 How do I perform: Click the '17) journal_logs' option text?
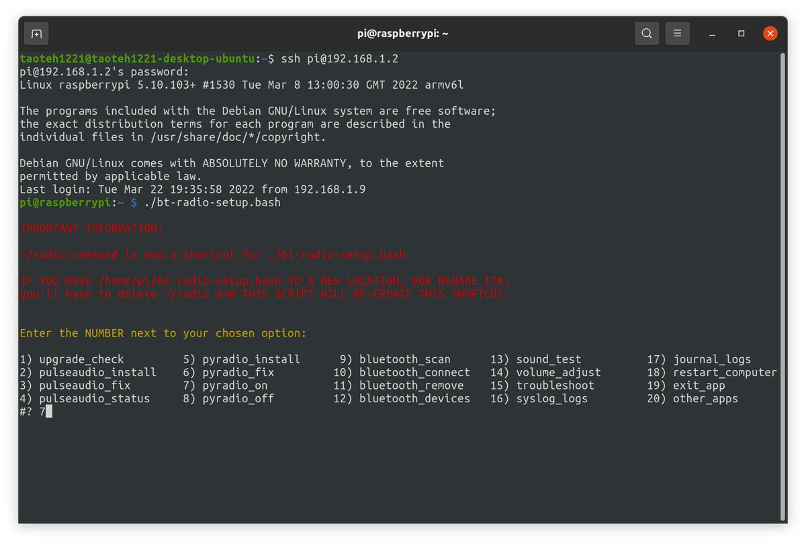tap(699, 359)
